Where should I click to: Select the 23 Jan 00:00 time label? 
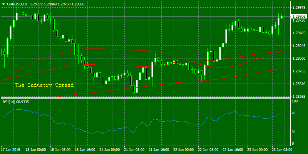[x=258, y=150]
